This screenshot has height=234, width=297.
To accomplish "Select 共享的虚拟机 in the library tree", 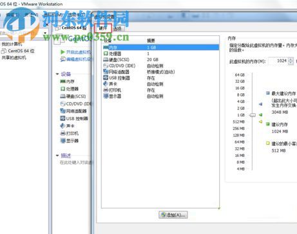I will [x=14, y=58].
